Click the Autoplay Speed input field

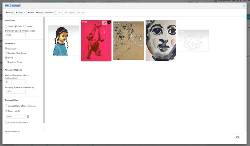pyautogui.click(x=15, y=92)
